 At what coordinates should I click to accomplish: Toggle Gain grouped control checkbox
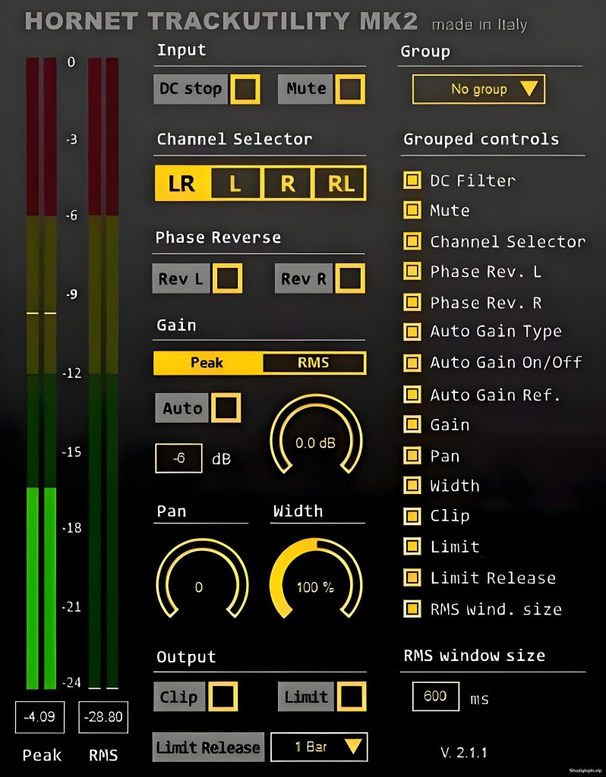(412, 424)
